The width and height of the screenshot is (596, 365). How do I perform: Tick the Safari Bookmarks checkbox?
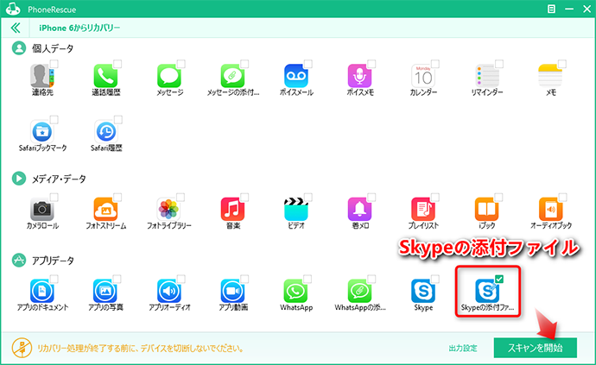tap(54, 120)
